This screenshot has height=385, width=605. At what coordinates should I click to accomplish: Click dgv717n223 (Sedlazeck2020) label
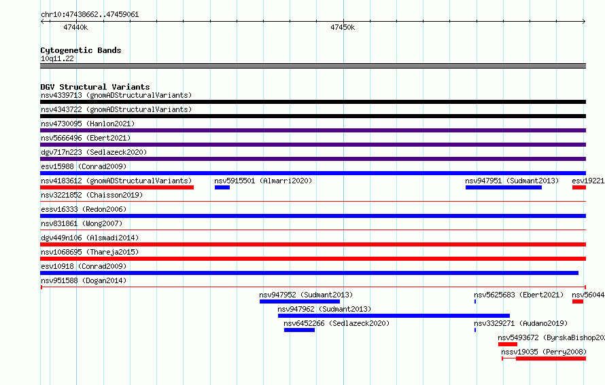pos(94,152)
